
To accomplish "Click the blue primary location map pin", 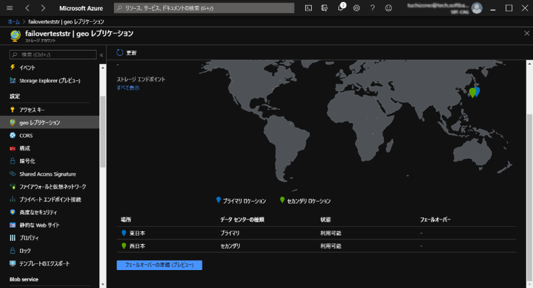I will coord(477,92).
